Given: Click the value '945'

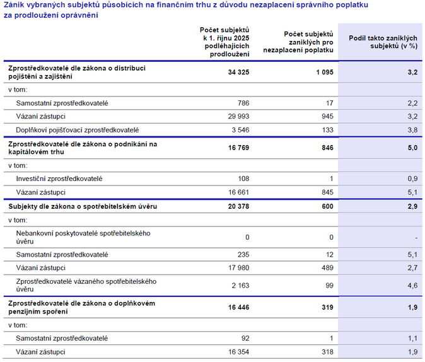Looking at the screenshot, I should [327, 116].
